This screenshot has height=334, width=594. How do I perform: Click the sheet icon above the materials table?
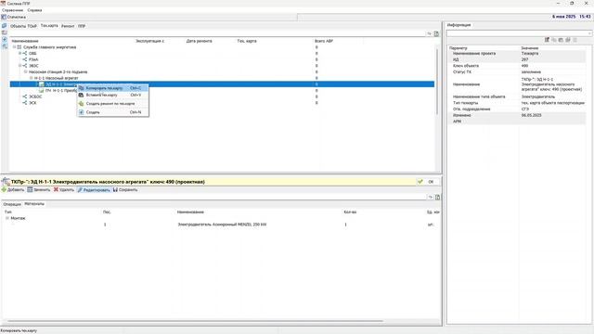pos(437,197)
